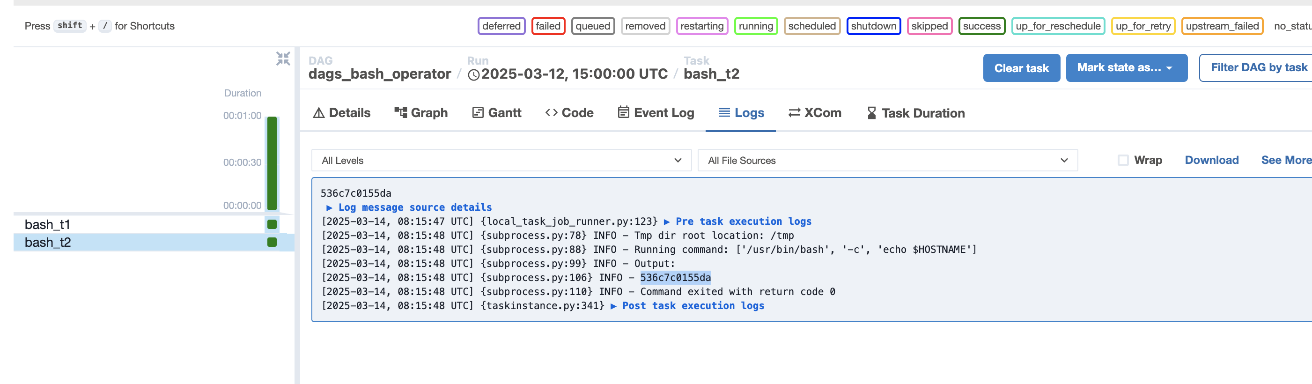Image resolution: width=1312 pixels, height=384 pixels.
Task: Toggle the Wrap checkbox
Action: (x=1122, y=161)
